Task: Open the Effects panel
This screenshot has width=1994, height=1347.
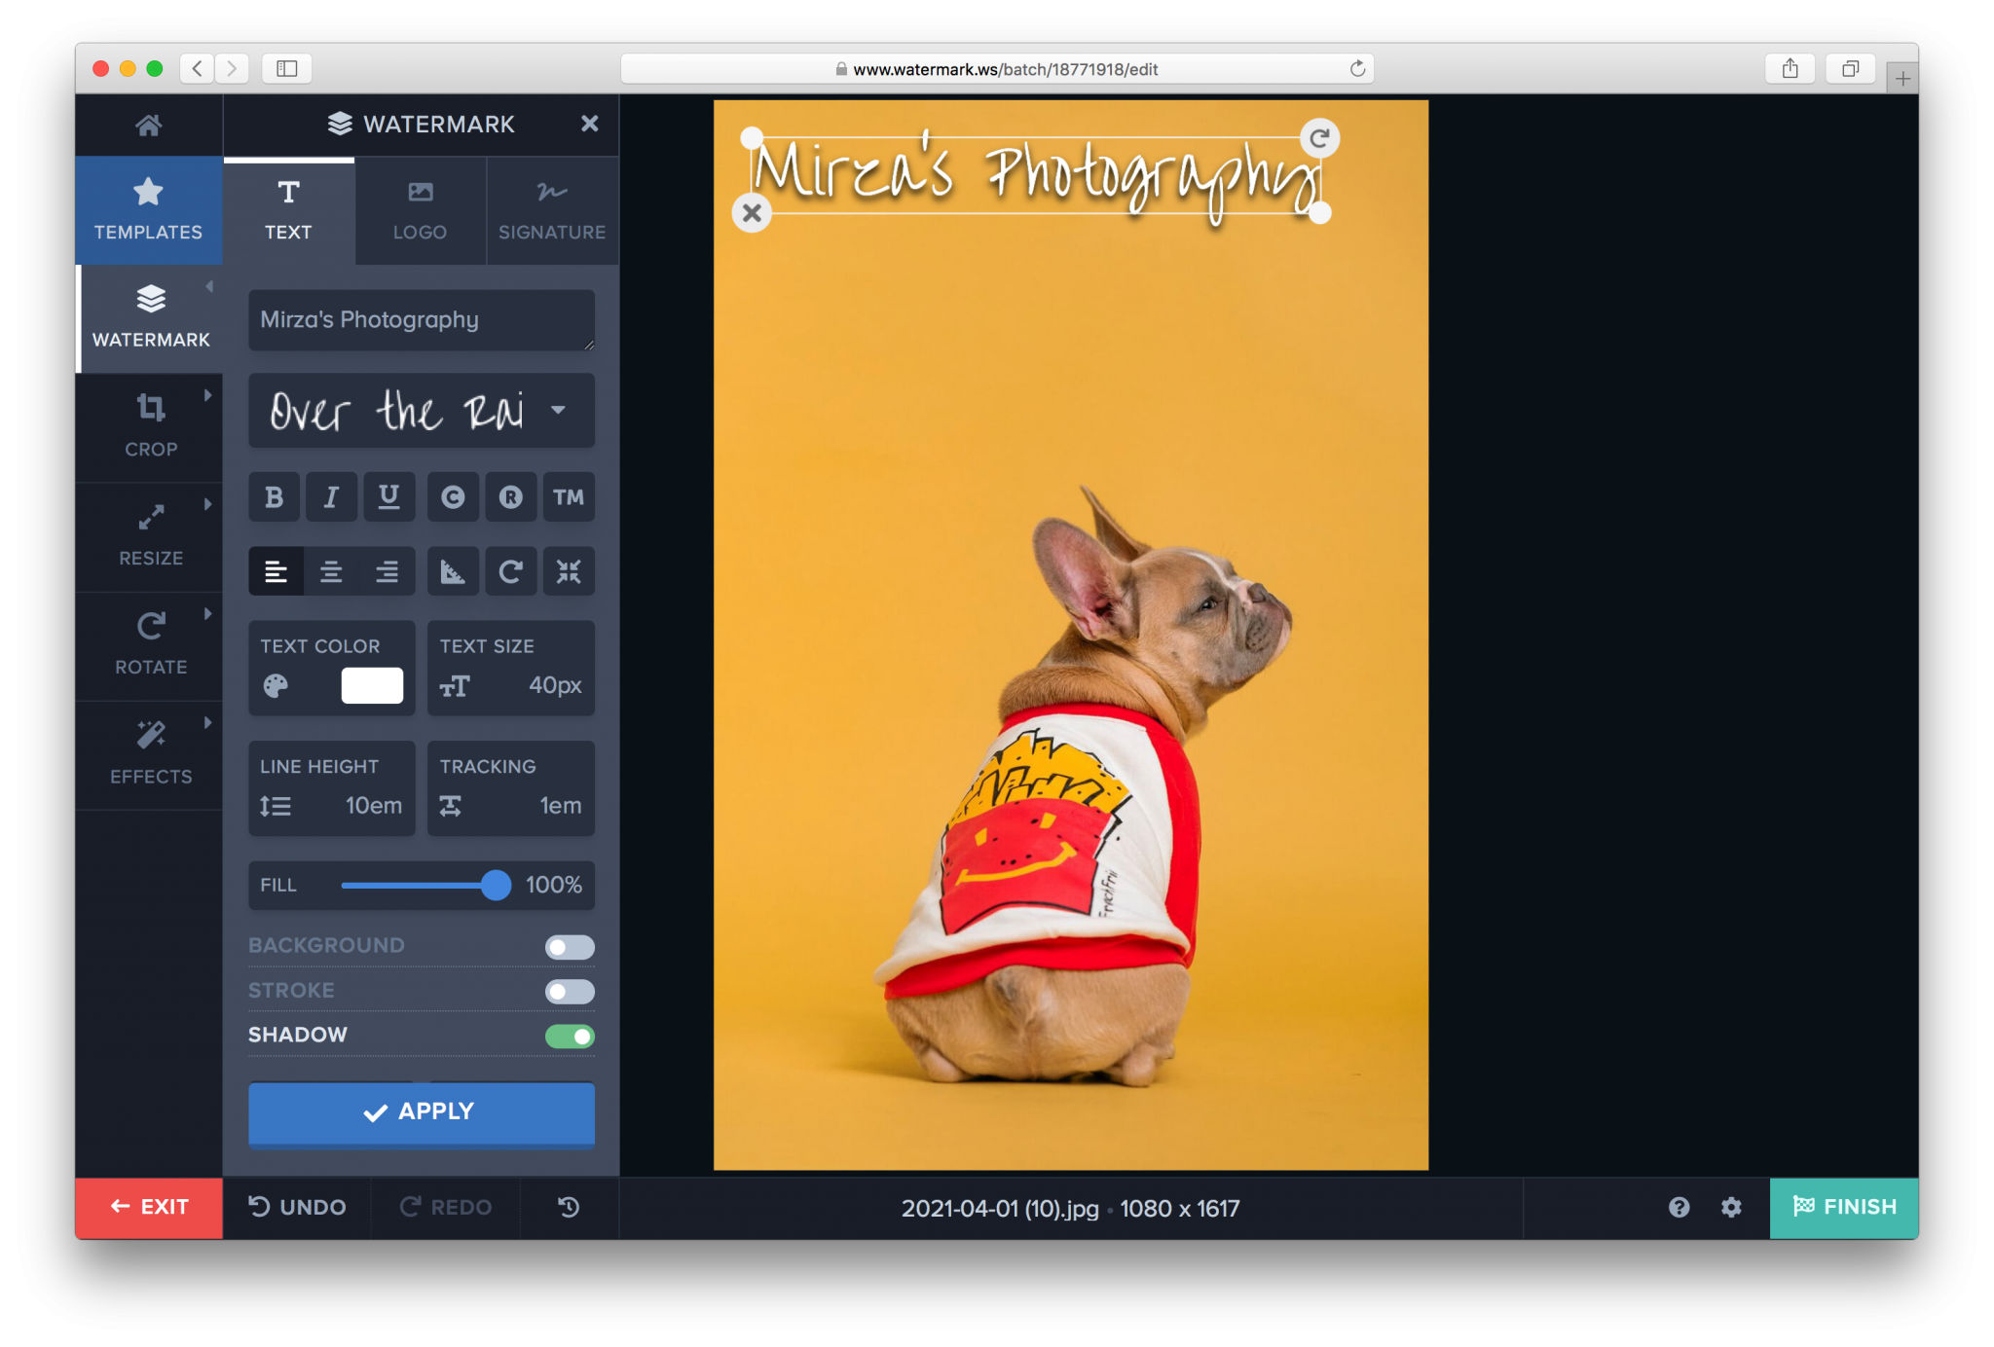Action: click(x=150, y=753)
